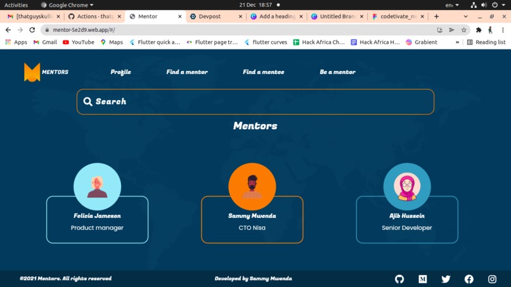
Task: Open the power menu icon in the top bar
Action: coord(495,5)
